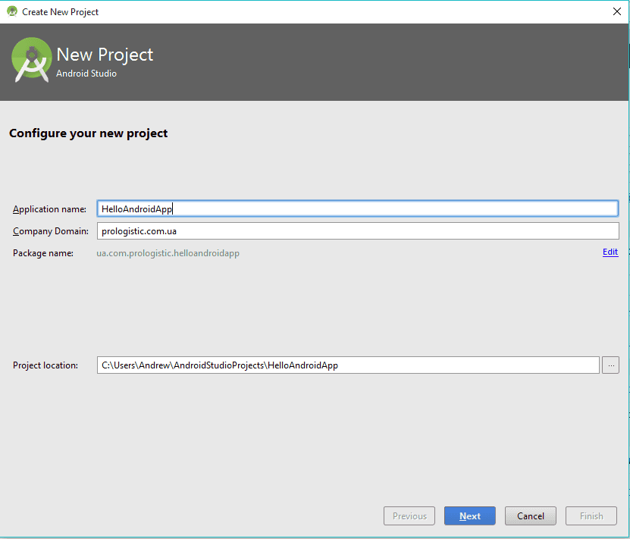Click the Finish button
The height and width of the screenshot is (539, 630).
(x=591, y=515)
